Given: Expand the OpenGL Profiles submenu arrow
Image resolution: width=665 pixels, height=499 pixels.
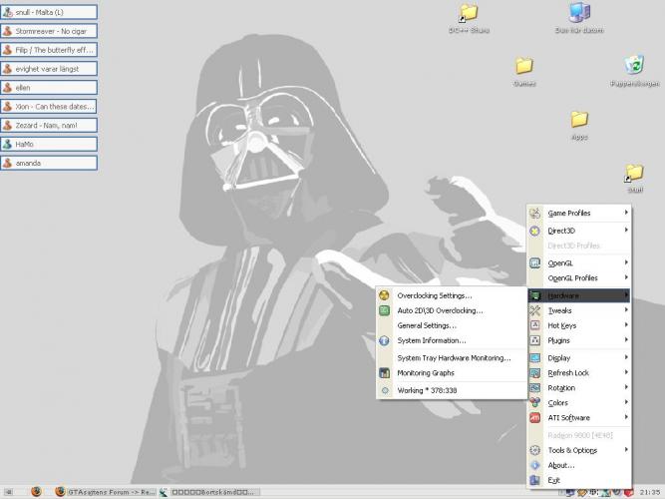Looking at the screenshot, I should (x=626, y=277).
